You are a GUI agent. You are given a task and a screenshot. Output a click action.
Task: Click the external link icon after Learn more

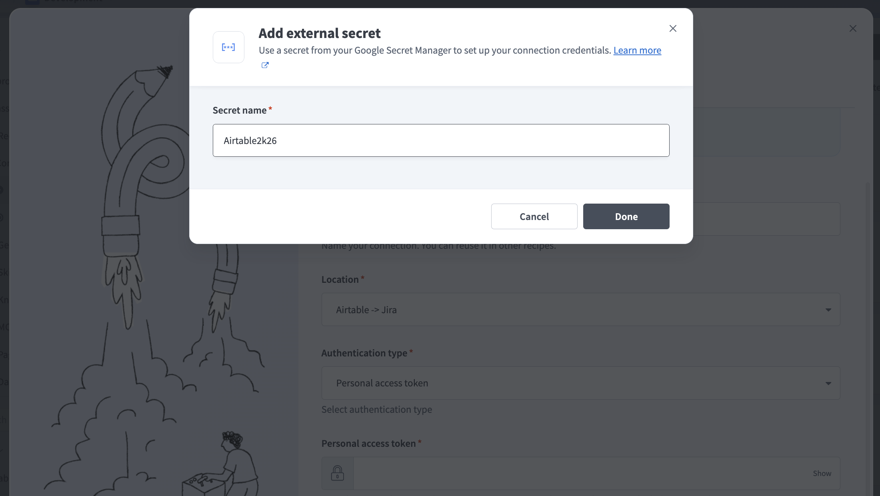pos(264,65)
